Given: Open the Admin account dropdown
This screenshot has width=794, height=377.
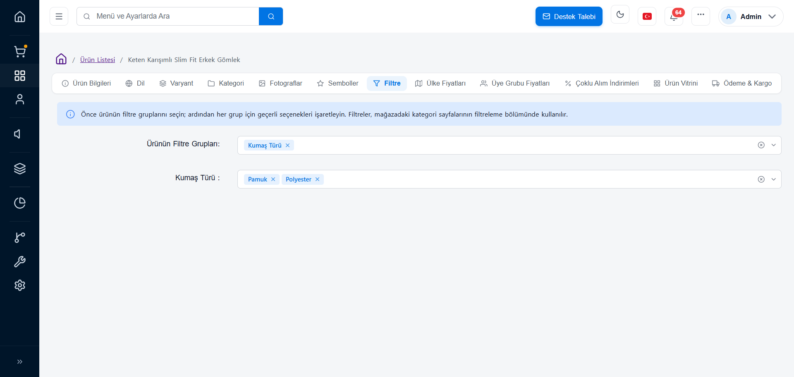Looking at the screenshot, I should click(751, 17).
